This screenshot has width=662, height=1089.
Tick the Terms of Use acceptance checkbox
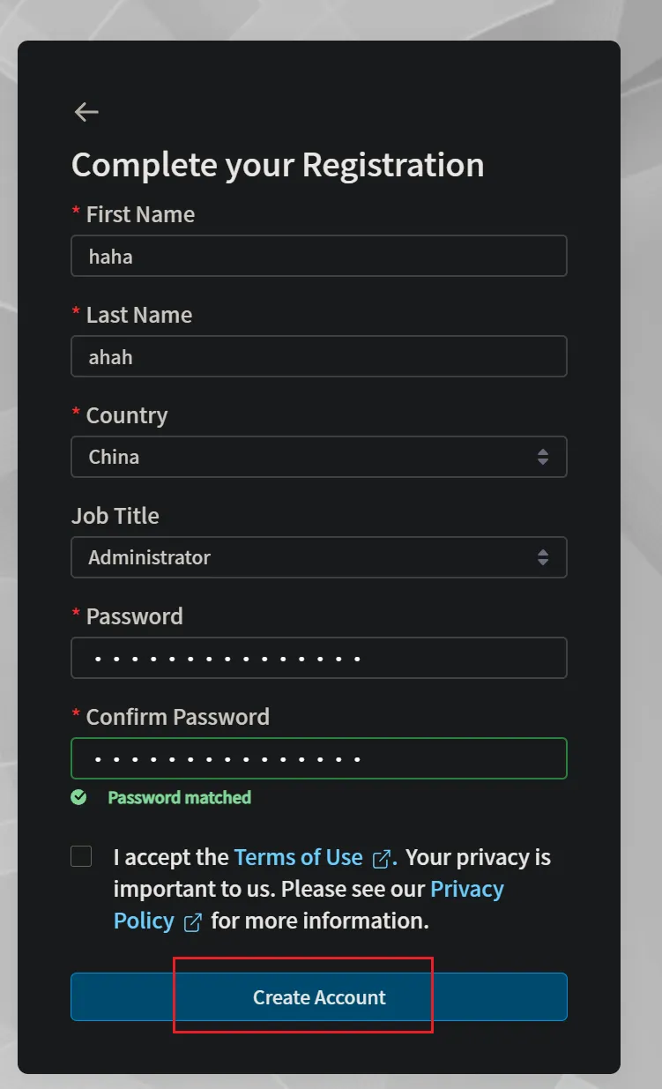click(x=81, y=856)
